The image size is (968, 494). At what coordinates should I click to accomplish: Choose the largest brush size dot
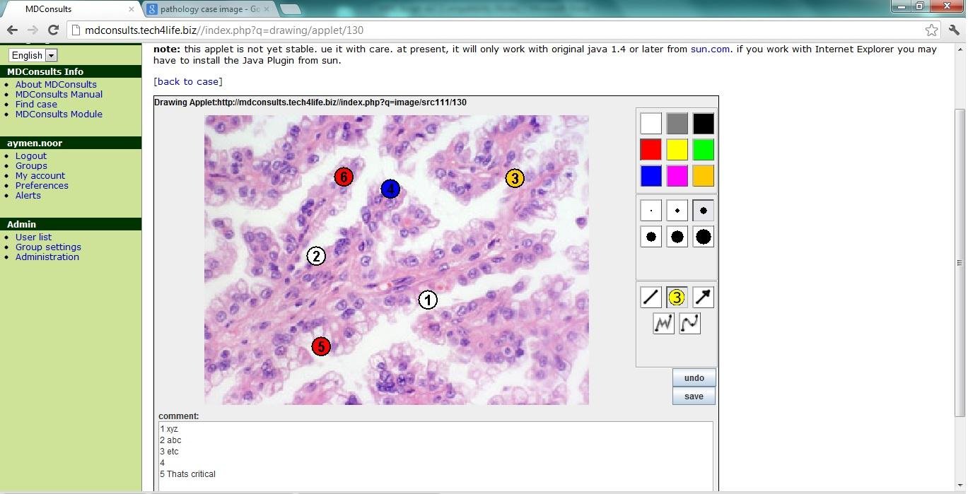[x=703, y=237]
